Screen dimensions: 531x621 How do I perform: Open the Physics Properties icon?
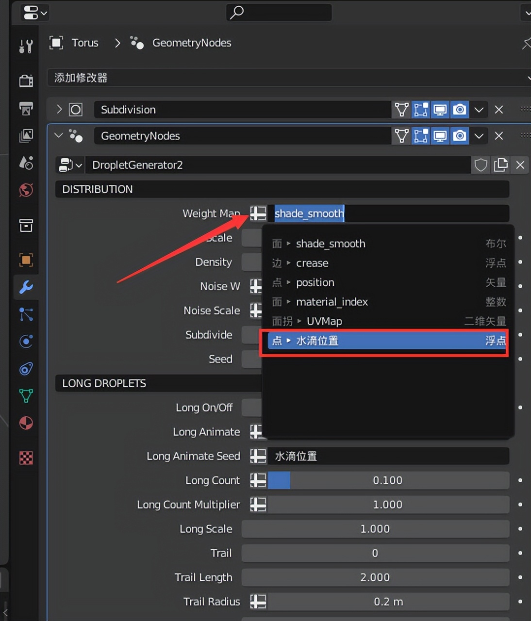pos(25,341)
